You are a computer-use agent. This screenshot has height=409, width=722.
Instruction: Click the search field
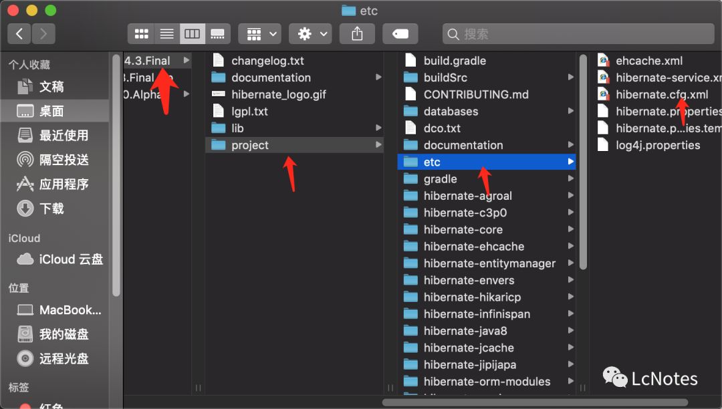tap(578, 33)
